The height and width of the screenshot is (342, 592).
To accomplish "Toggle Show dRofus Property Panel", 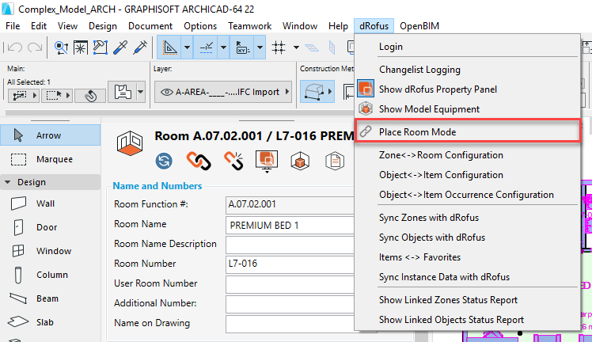I will click(x=438, y=89).
